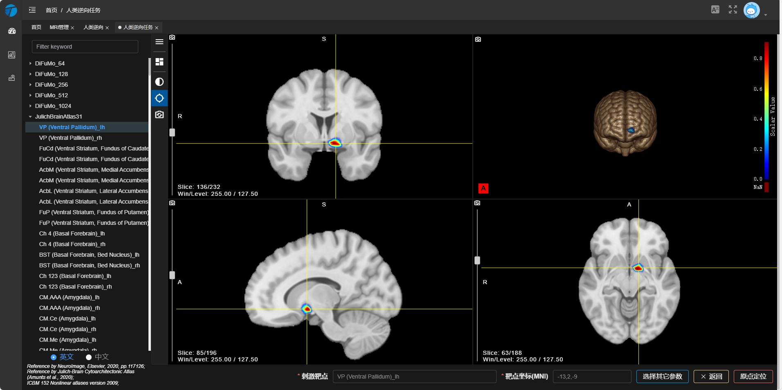
Task: Open the layout grid view icon
Action: pyautogui.click(x=160, y=62)
